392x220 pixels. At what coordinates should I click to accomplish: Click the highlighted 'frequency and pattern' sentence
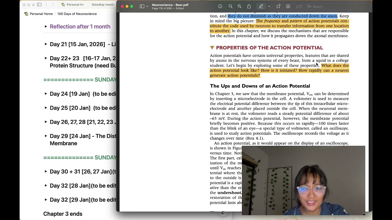[x=279, y=26]
